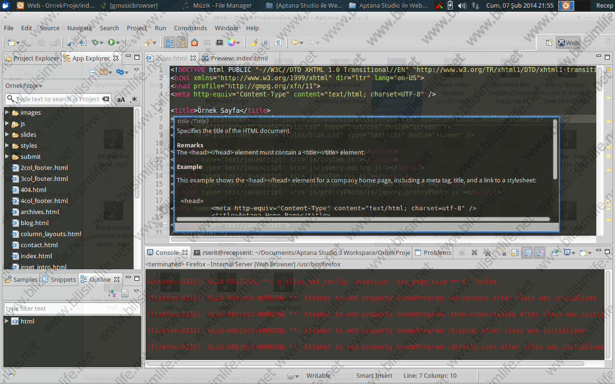The image size is (615, 384).
Task: Expand the submit folder
Action: click(x=7, y=156)
